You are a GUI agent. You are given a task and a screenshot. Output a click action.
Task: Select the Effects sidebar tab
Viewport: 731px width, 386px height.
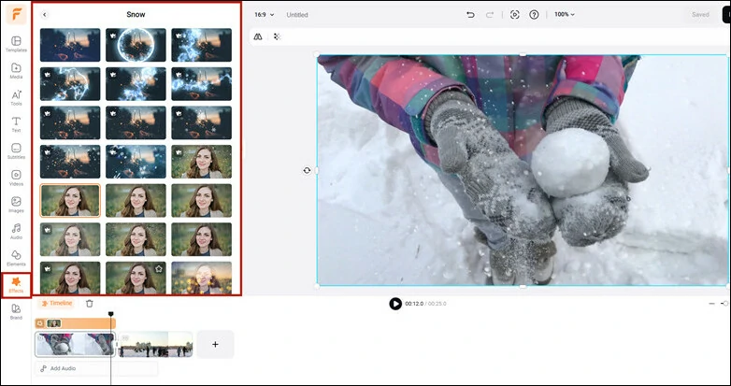pos(16,285)
